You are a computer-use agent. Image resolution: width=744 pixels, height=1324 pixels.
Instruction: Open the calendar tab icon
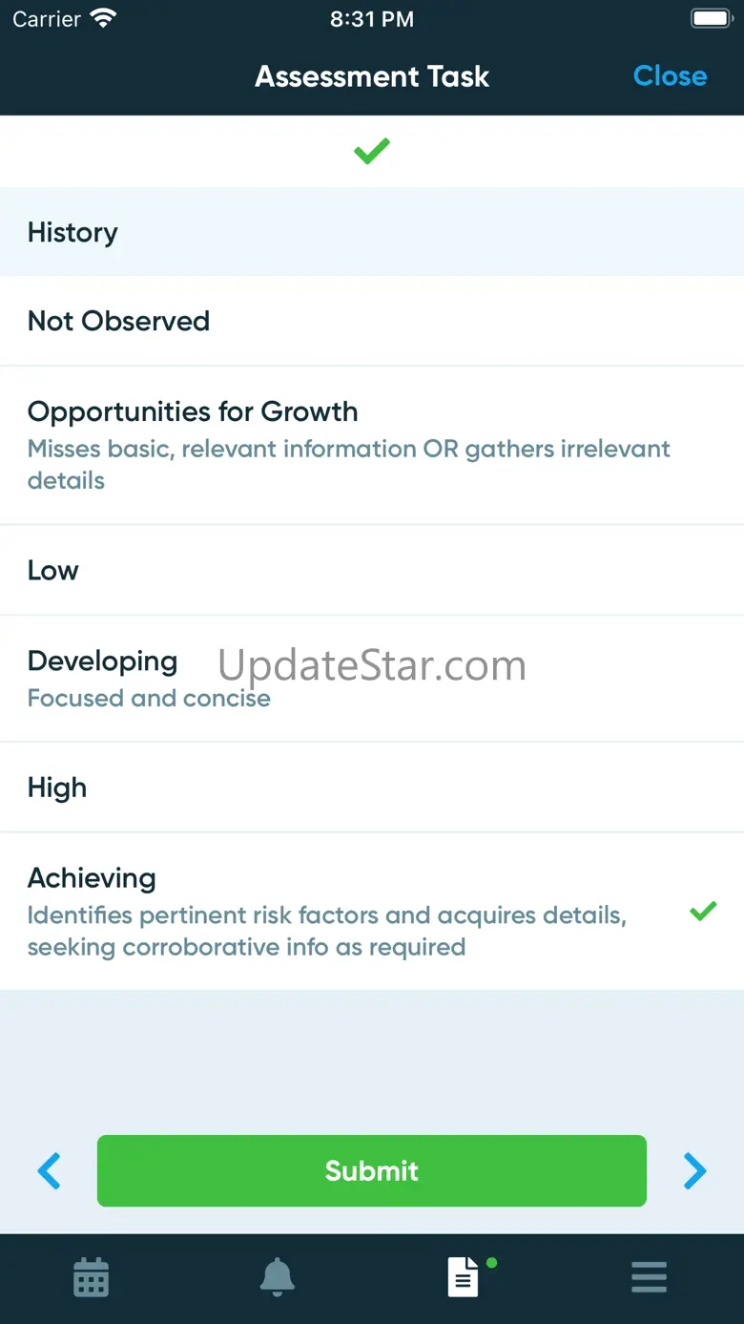coord(92,1276)
